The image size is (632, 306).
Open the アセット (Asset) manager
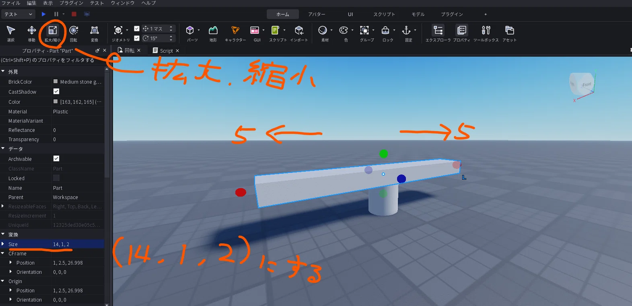coord(509,33)
